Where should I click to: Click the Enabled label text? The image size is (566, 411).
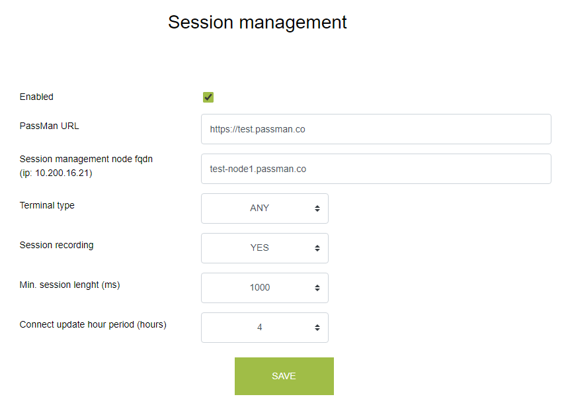tap(36, 97)
